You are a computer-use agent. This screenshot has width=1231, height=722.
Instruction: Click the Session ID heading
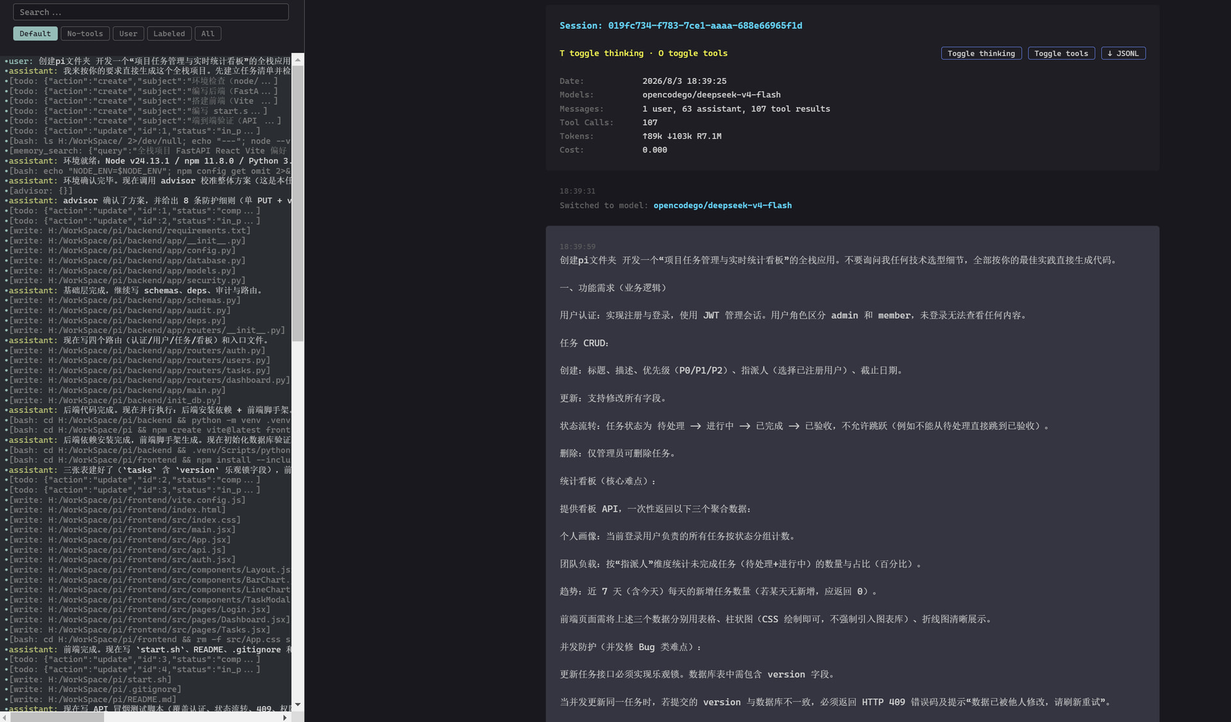click(681, 26)
